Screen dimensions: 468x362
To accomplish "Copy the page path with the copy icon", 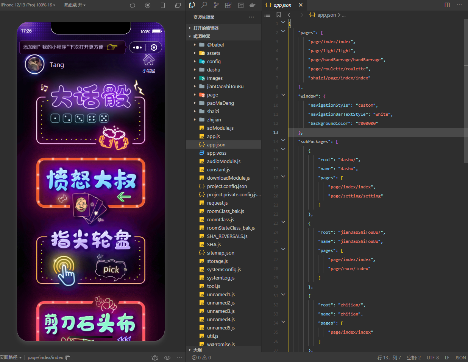I will [x=68, y=357].
